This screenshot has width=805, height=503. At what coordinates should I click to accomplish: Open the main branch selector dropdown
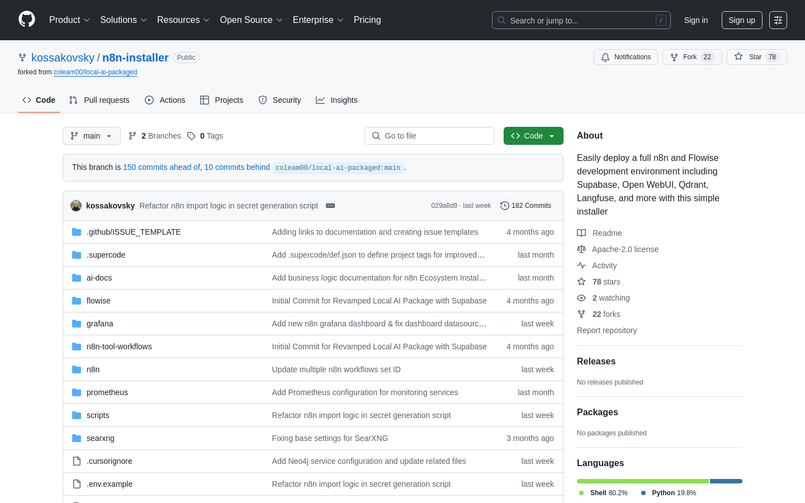(92, 136)
